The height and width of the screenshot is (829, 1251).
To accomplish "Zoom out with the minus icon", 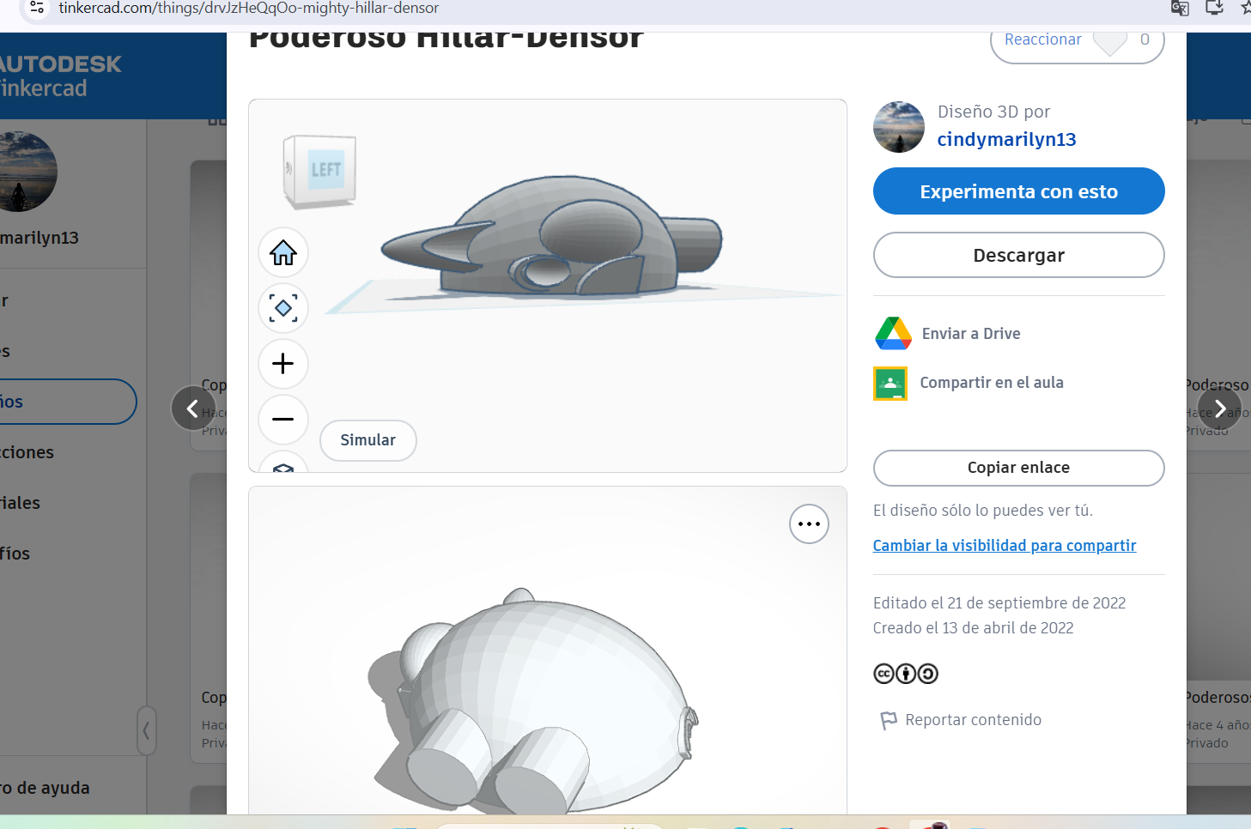I will [283, 419].
